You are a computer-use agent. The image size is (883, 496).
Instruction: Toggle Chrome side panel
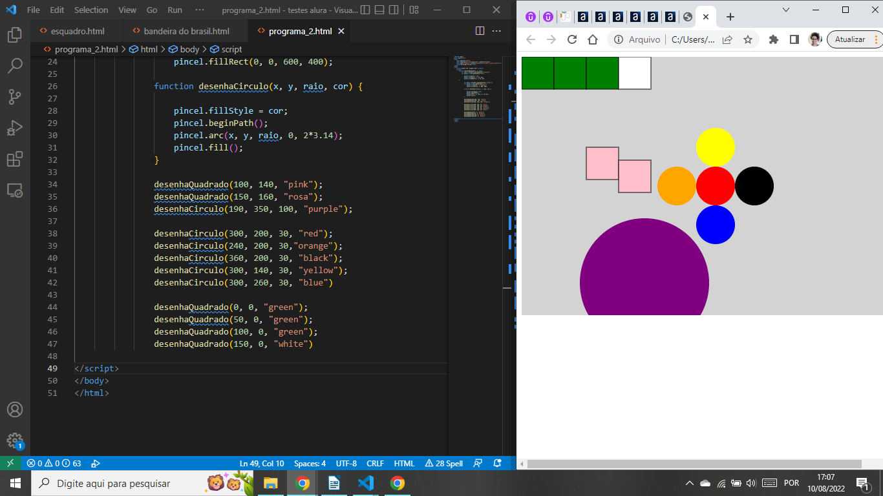pos(794,39)
